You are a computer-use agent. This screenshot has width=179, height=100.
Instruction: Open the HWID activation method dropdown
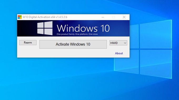click(118, 43)
